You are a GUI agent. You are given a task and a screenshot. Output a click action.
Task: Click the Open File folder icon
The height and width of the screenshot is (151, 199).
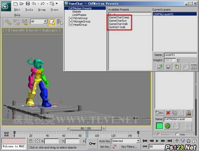coord(22,4)
